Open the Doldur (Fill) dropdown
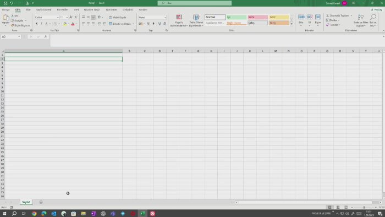The image size is (385, 217). (x=333, y=20)
